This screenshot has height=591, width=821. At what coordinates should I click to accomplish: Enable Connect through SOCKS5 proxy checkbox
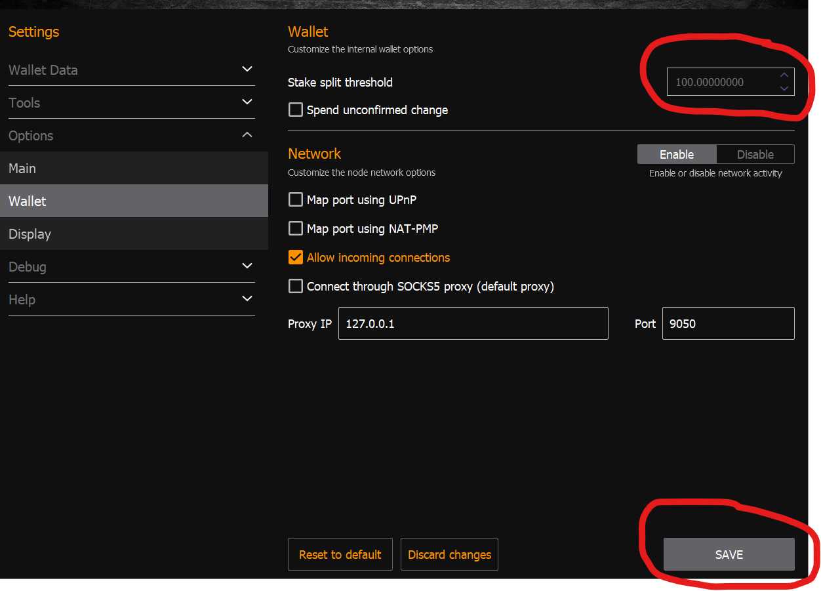pos(296,287)
